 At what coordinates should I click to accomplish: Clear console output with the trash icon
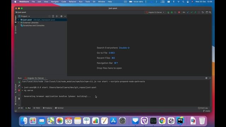(19, 99)
